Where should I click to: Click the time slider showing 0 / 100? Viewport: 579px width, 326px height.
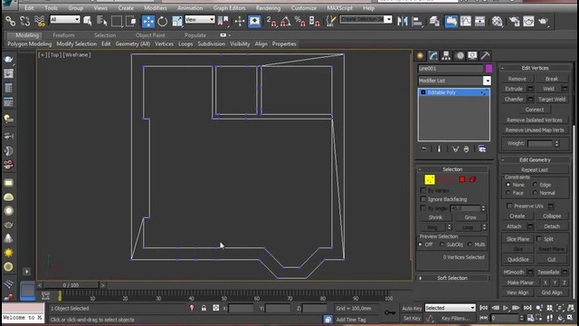pyautogui.click(x=71, y=285)
